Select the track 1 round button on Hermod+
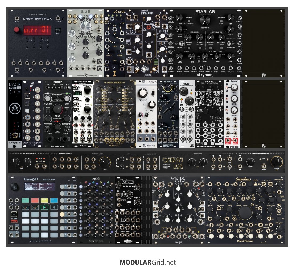 [x=62, y=186]
